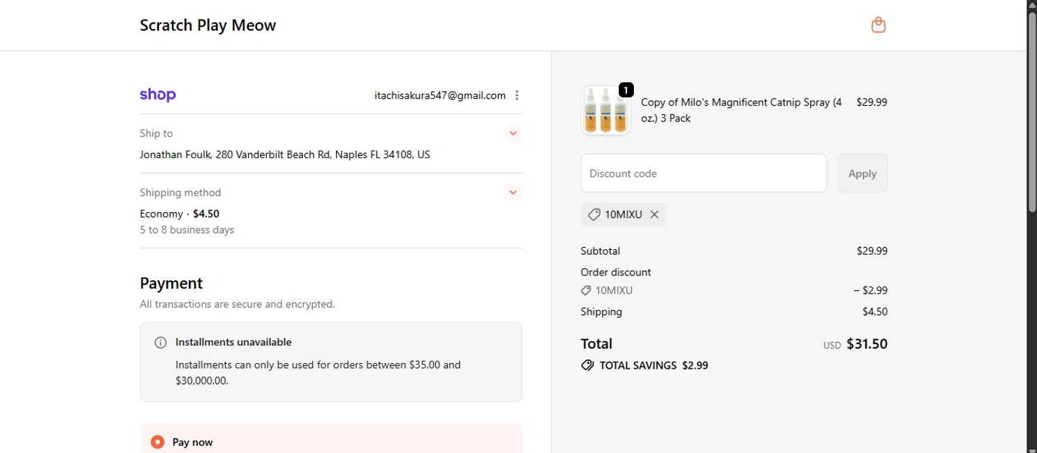Click the Subtotal label
This screenshot has width=1037, height=453.
pyautogui.click(x=600, y=251)
